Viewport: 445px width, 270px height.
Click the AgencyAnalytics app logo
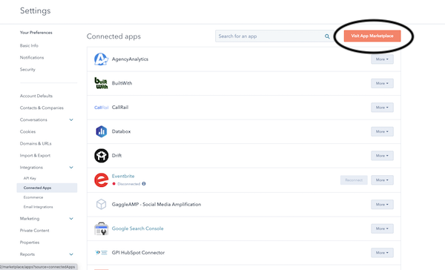pyautogui.click(x=101, y=59)
